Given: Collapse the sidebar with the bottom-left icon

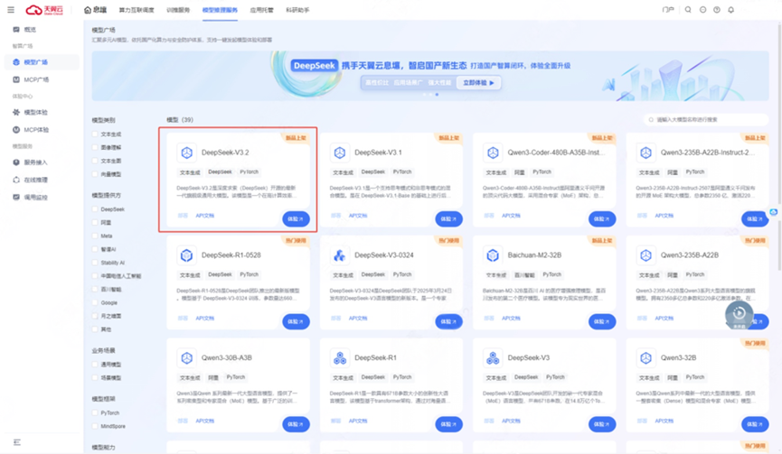Looking at the screenshot, I should [x=17, y=442].
